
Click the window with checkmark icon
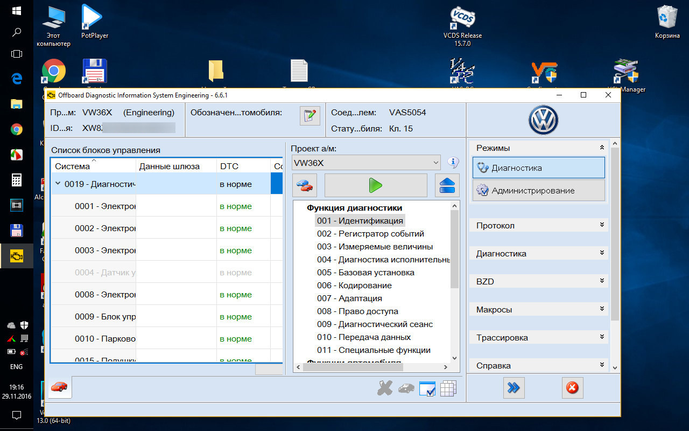427,388
